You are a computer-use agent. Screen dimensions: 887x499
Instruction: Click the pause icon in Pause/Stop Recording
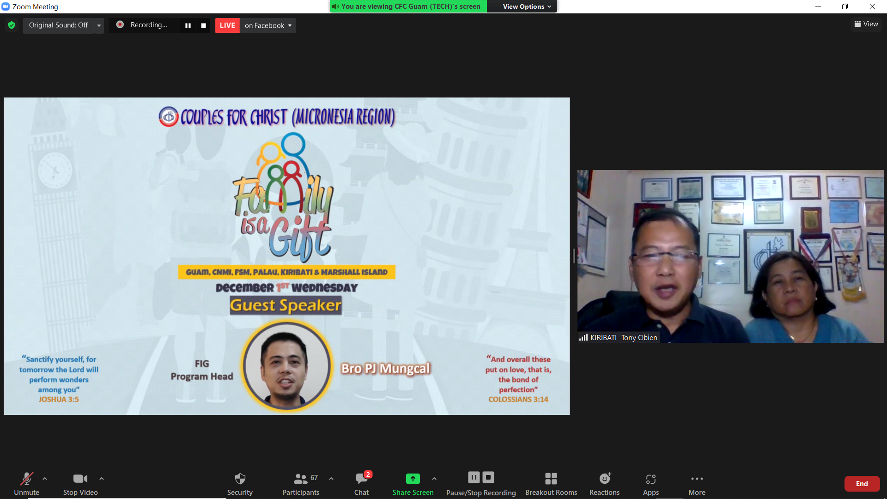[474, 477]
